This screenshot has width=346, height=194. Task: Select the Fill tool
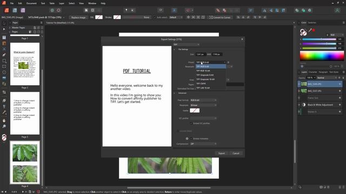(4, 101)
